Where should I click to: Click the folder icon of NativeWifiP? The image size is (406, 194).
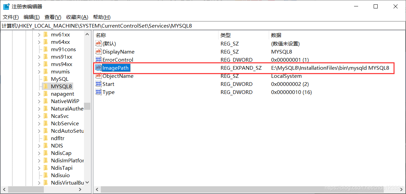tap(46, 101)
